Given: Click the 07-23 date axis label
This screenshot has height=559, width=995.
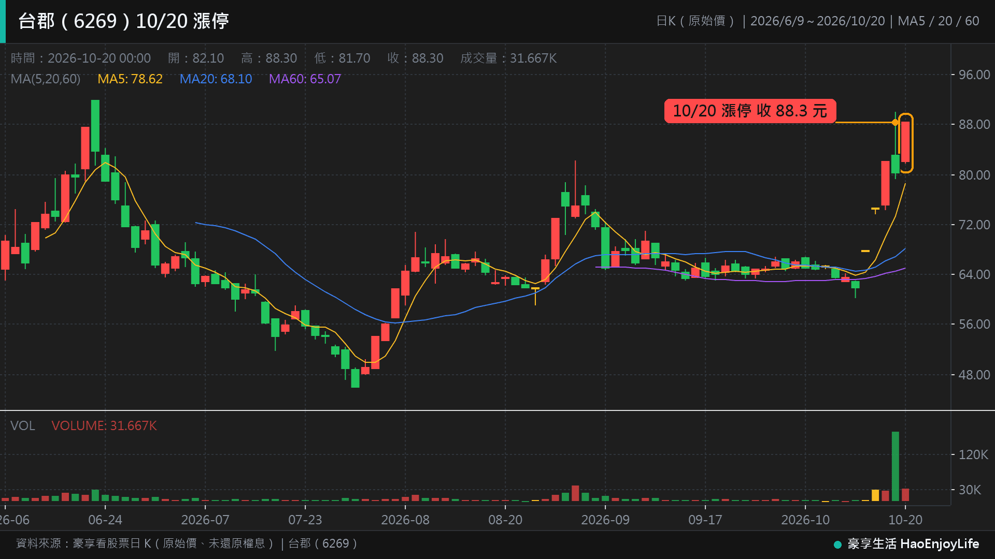Looking at the screenshot, I should (305, 520).
